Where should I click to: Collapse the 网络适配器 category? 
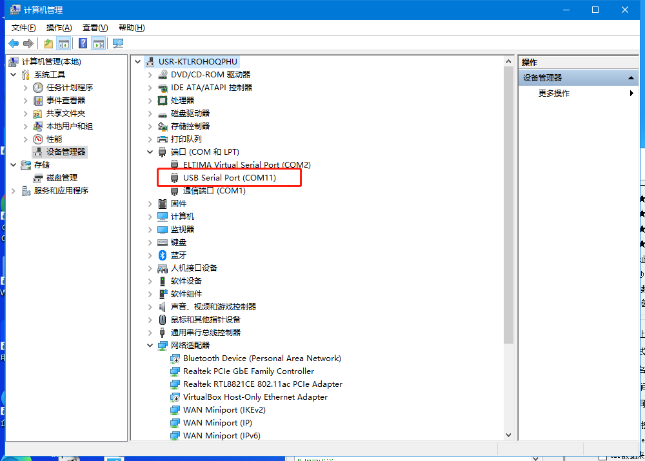[x=150, y=346]
